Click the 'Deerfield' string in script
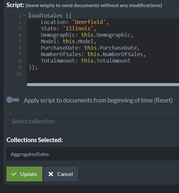This screenshot has width=179, height=193. 89,22
